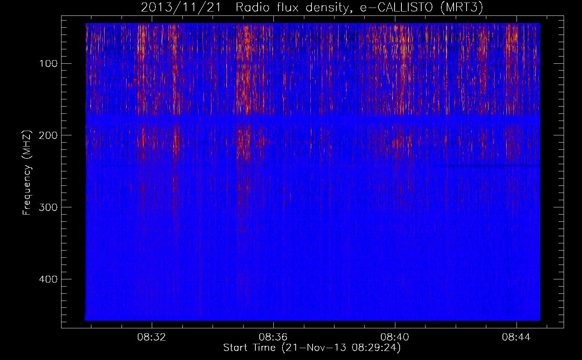The height and width of the screenshot is (360, 582).
Task: Click the 'Frequency (MHZ)' y-axis label
Action: tap(27, 173)
